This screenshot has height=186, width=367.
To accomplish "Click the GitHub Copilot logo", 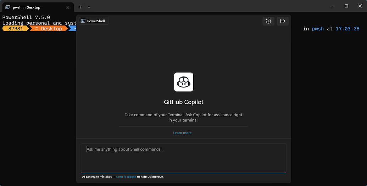I will pyautogui.click(x=184, y=82).
